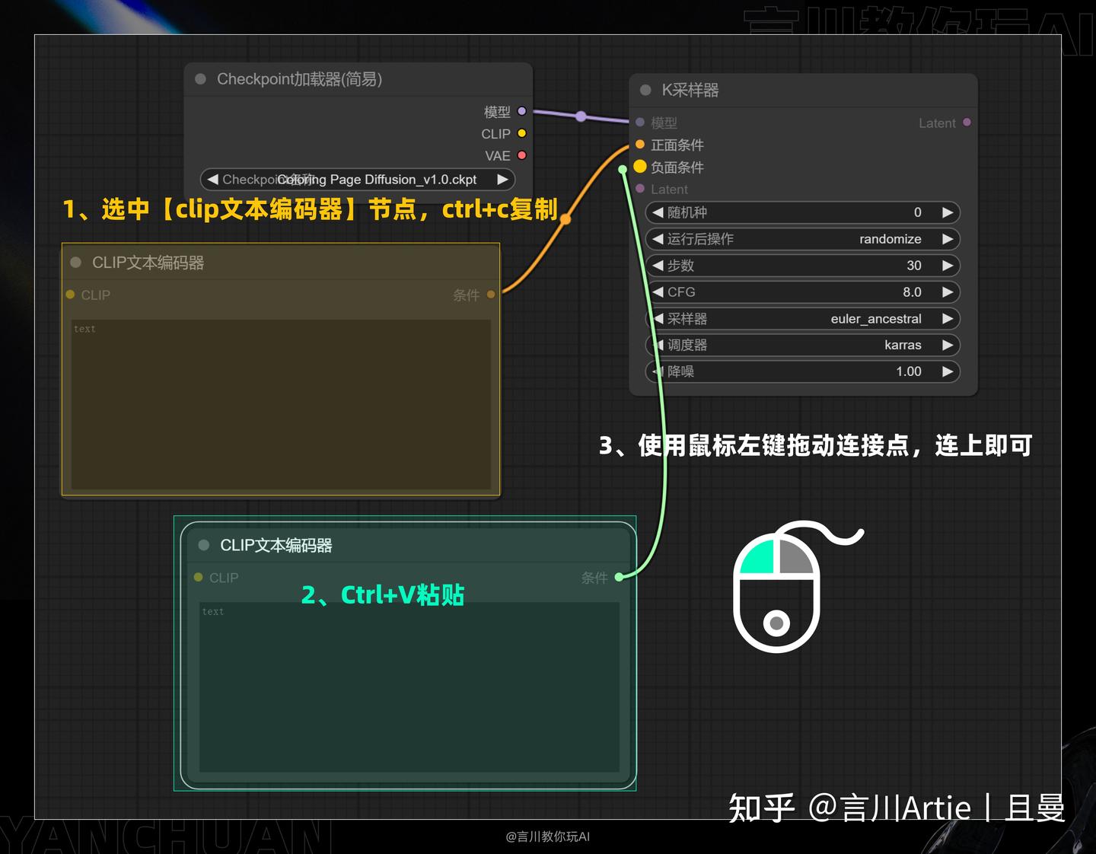Click the midpoint dot on the orange condition link

566,219
